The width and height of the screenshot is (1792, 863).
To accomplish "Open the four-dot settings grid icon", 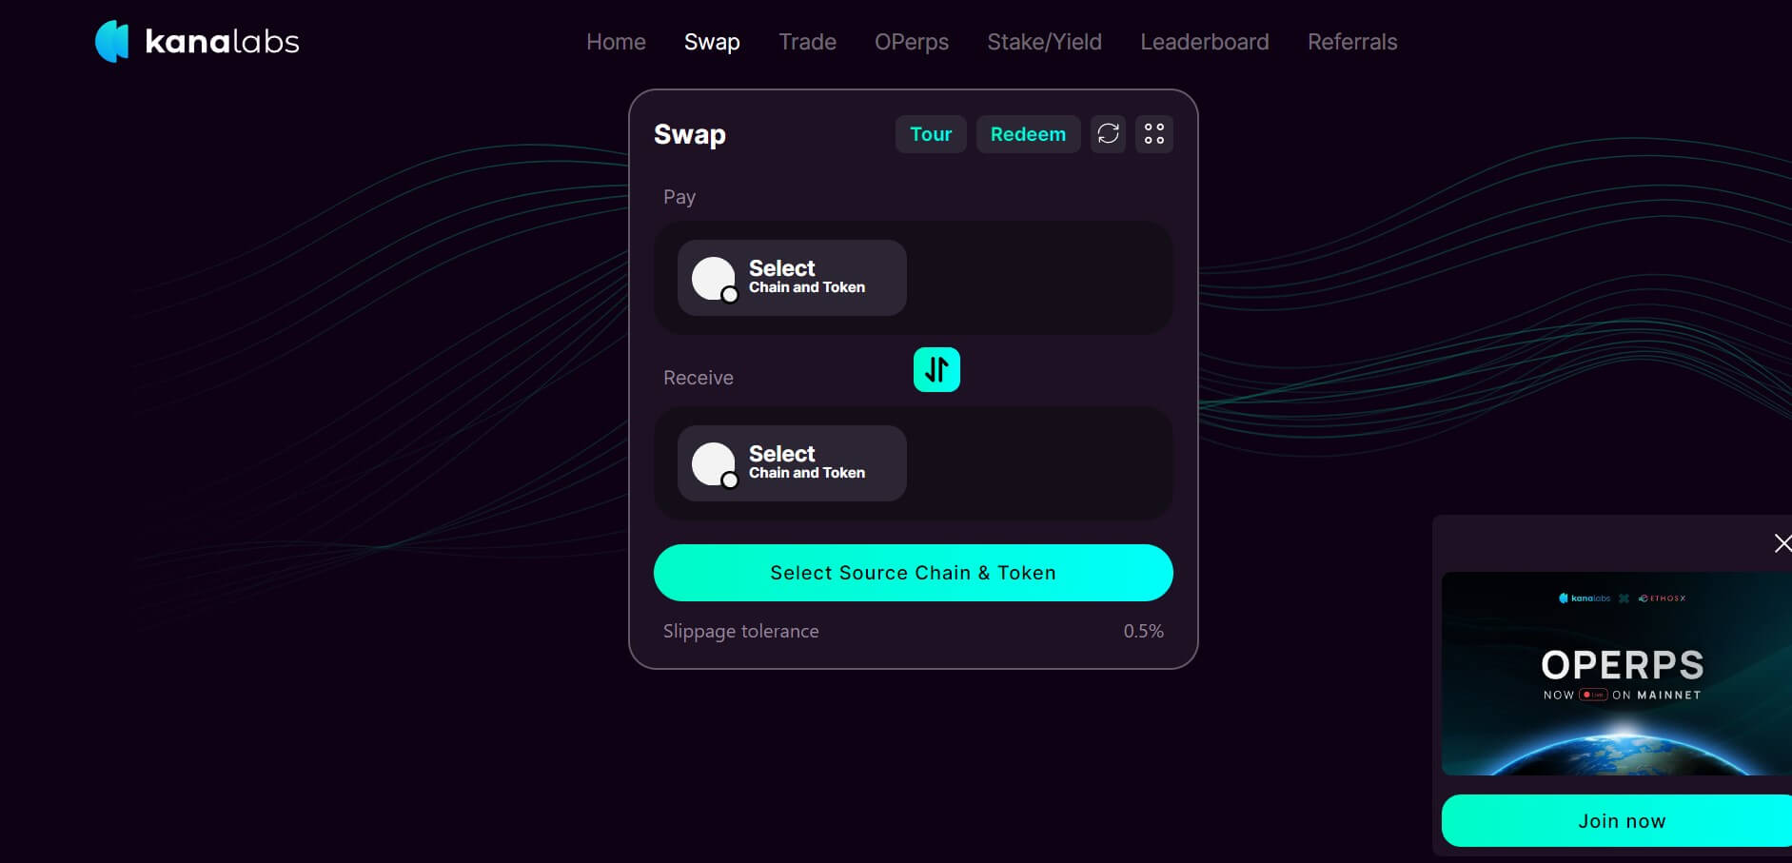I will coord(1154,134).
